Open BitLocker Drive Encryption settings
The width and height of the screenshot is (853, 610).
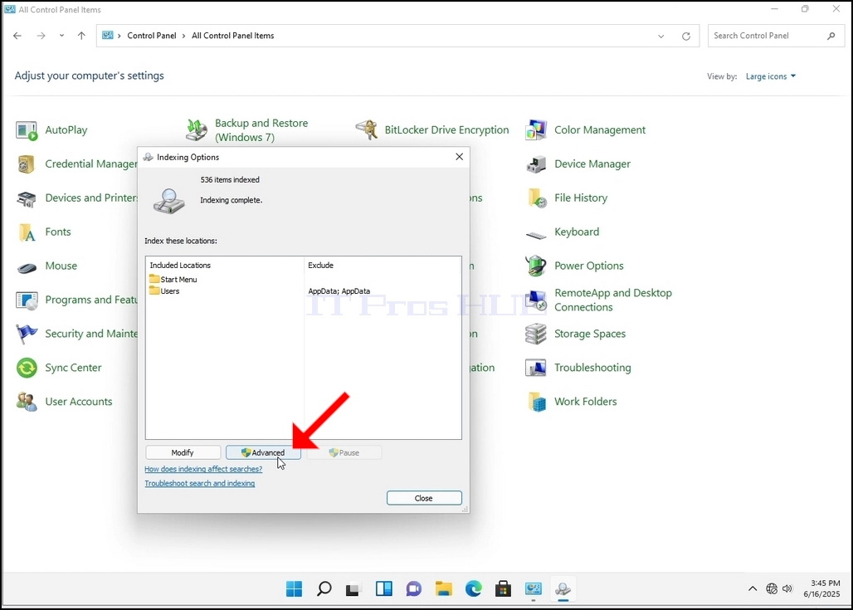point(432,130)
